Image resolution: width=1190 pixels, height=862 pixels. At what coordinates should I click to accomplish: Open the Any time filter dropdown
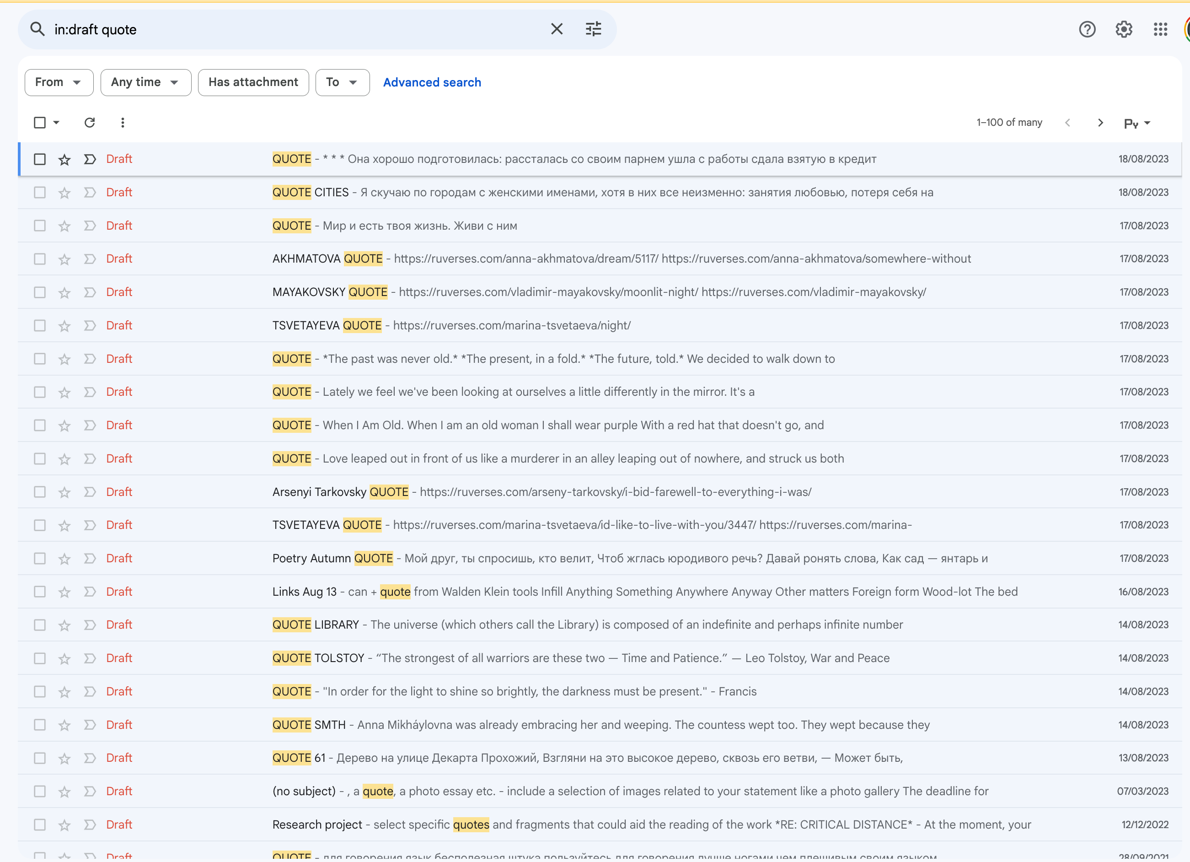pyautogui.click(x=146, y=82)
